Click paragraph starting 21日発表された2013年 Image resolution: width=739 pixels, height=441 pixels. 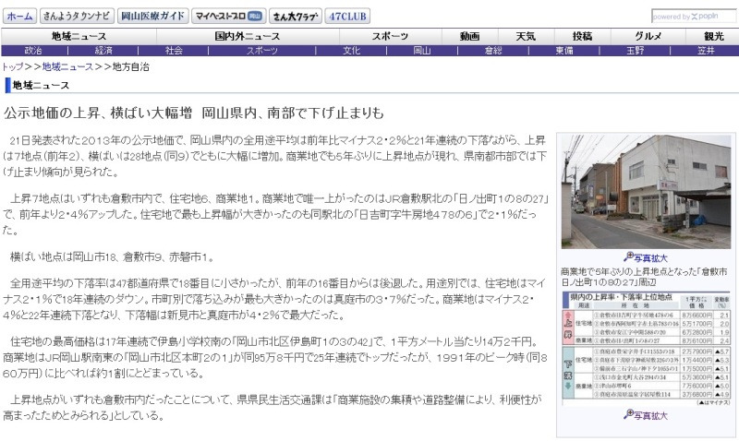(x=274, y=156)
